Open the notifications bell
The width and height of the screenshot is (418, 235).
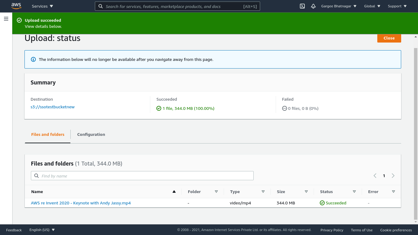tap(313, 6)
